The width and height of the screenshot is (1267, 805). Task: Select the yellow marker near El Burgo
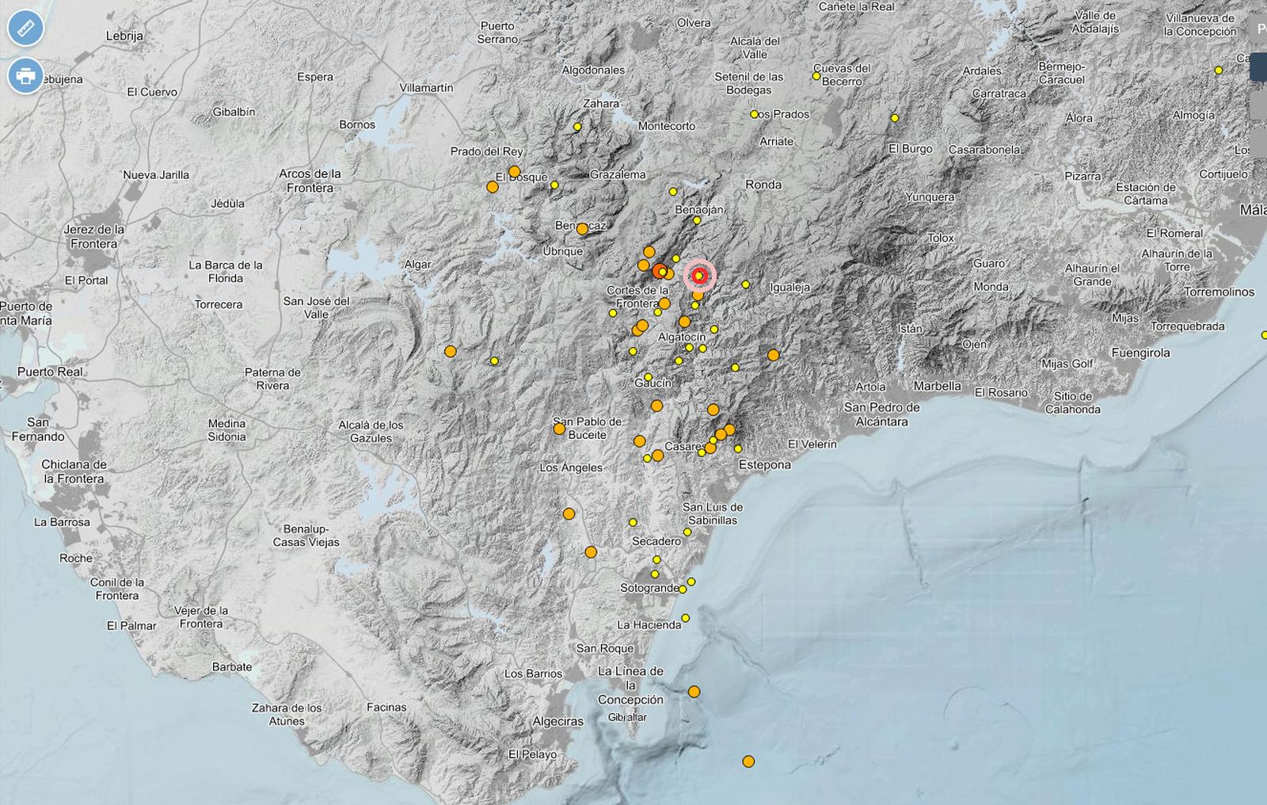coord(896,117)
